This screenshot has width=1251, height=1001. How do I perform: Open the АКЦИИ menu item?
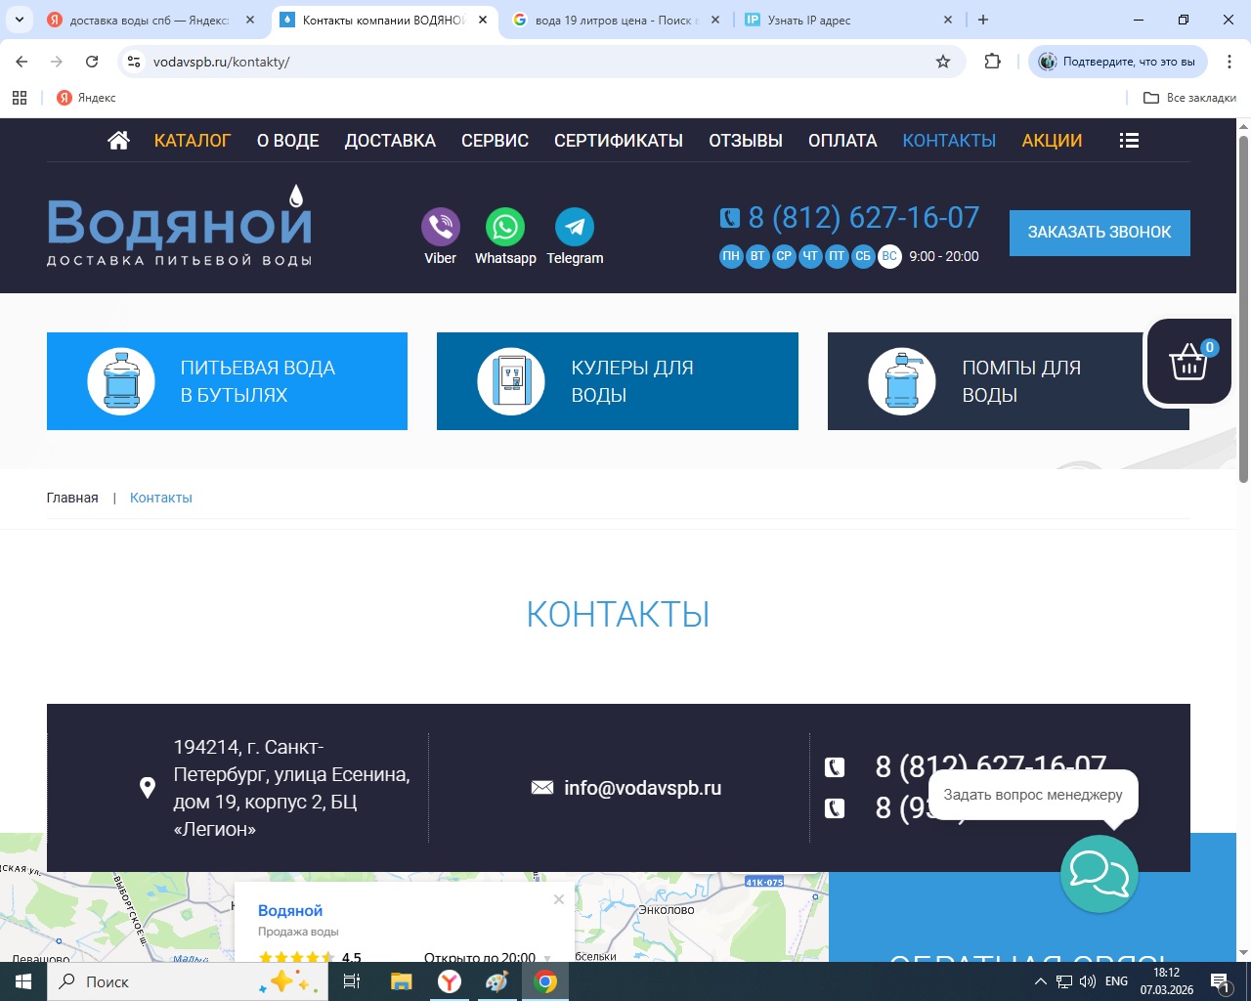point(1052,141)
